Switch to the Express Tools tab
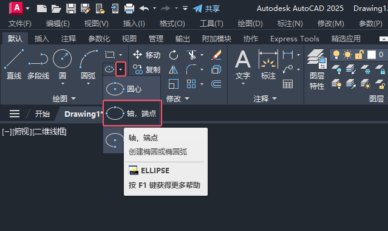 (x=294, y=39)
